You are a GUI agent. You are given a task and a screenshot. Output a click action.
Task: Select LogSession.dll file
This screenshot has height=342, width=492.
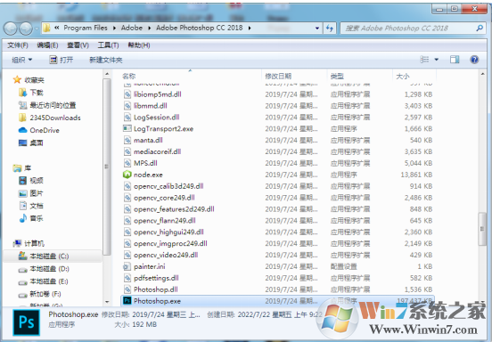152,118
